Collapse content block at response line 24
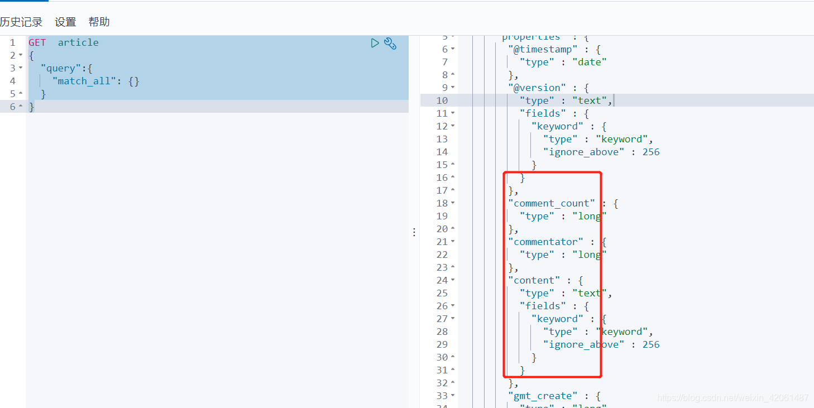Screen dimensions: 814x408 pos(453,280)
